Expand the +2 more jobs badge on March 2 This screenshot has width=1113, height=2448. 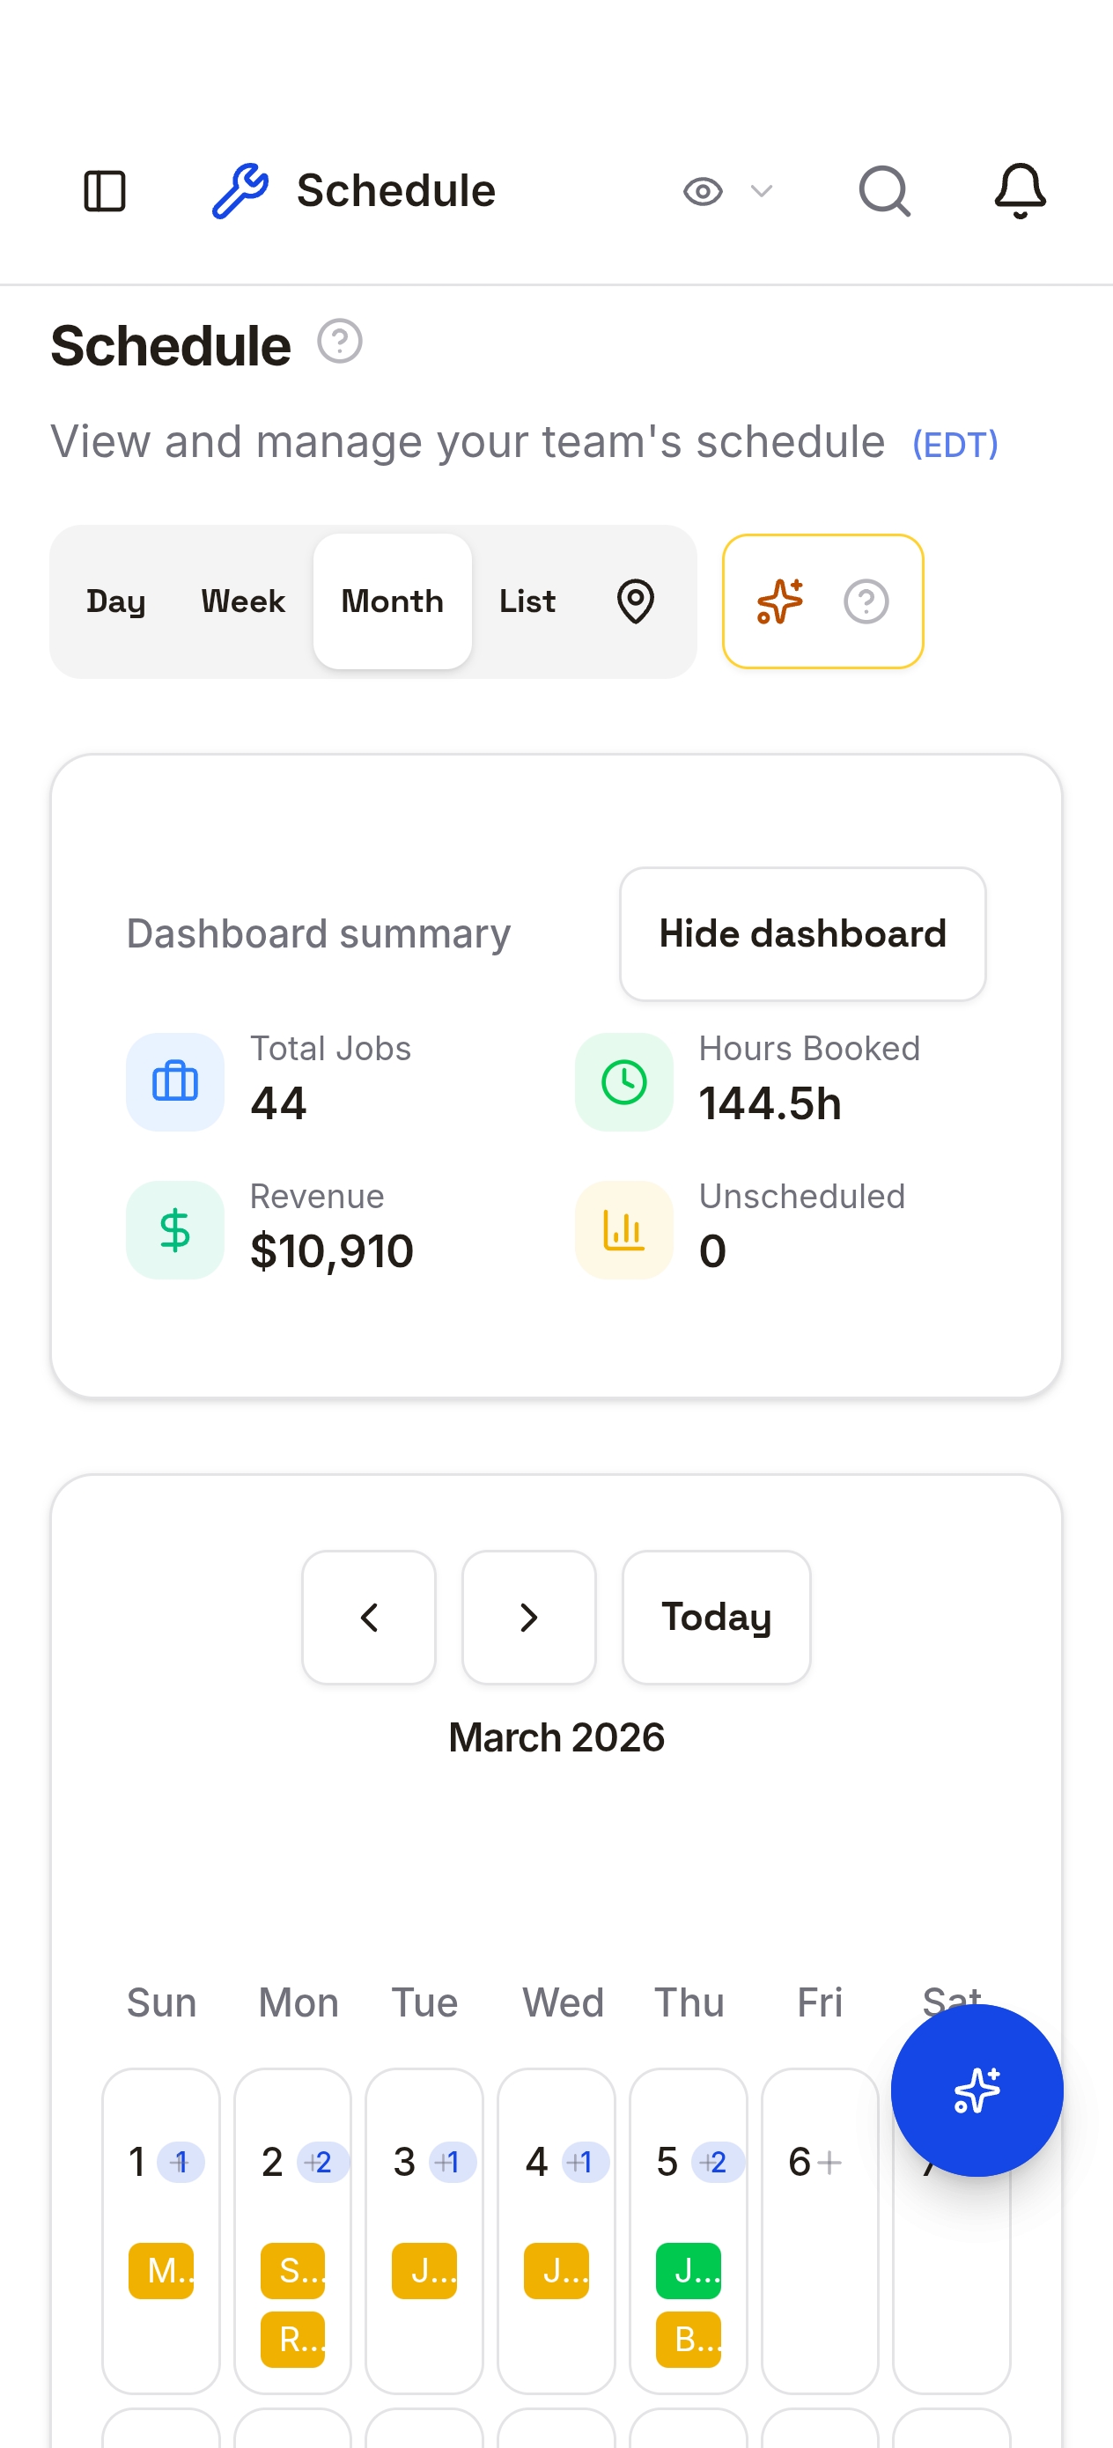[321, 2162]
